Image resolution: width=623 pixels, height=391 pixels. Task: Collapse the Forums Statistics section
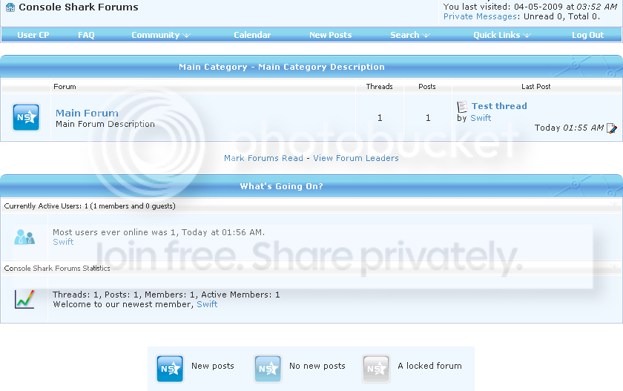614,266
